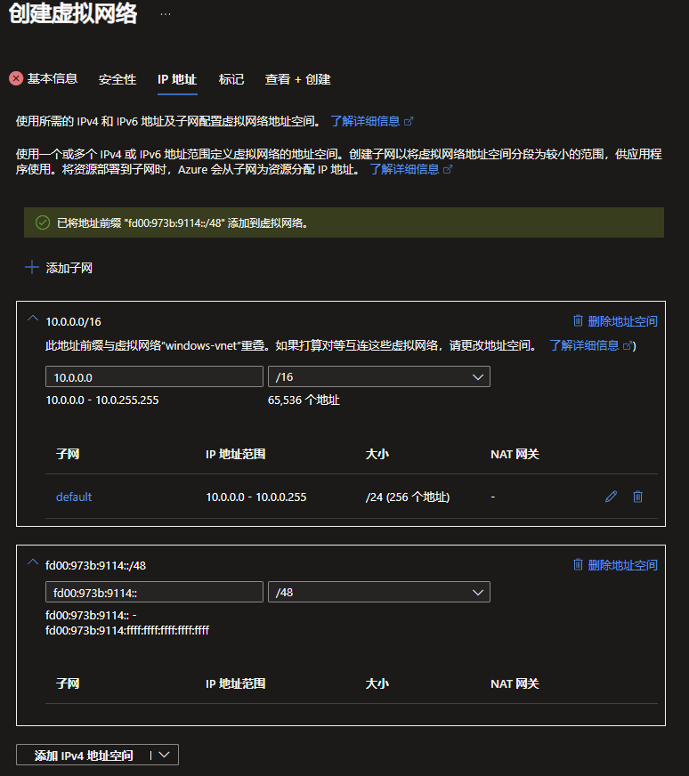Collapse the fd00:973b:9114::/48 section

[x=33, y=563]
